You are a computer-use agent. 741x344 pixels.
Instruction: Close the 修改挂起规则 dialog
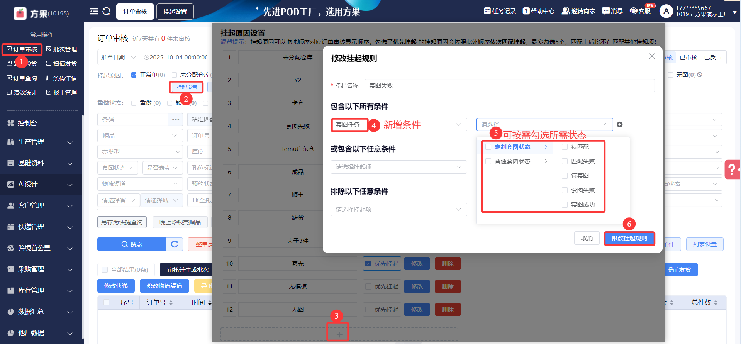[652, 56]
